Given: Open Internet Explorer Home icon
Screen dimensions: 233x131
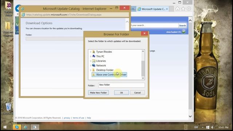Looking at the screenshot, I should click(177, 9).
